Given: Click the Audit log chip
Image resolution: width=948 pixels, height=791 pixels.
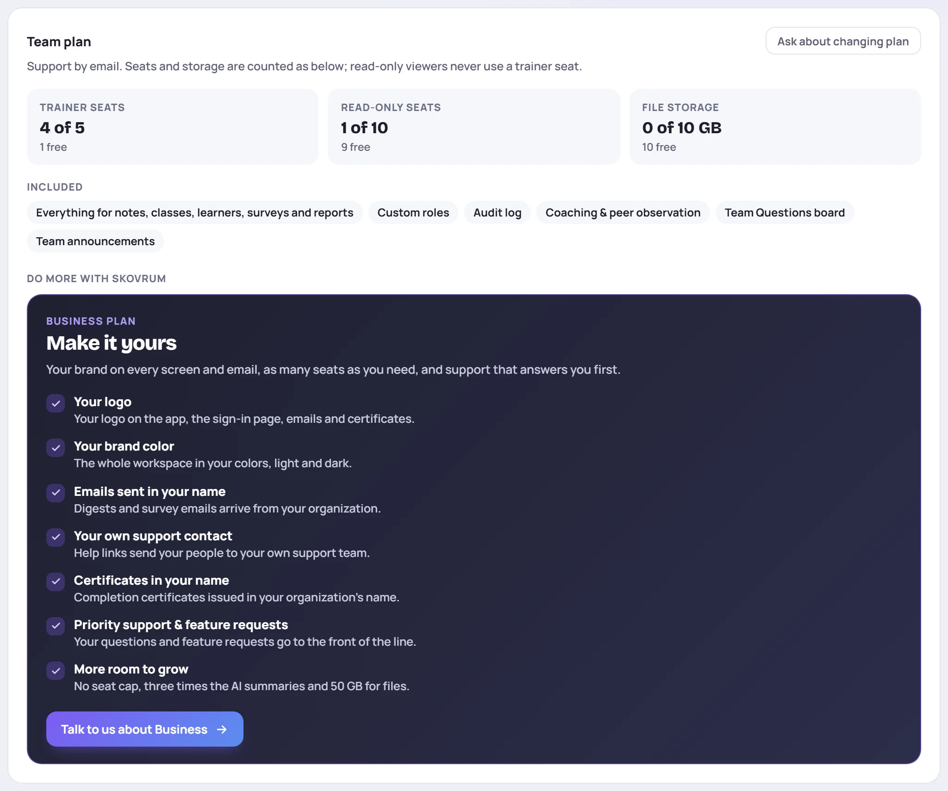Looking at the screenshot, I should 497,213.
